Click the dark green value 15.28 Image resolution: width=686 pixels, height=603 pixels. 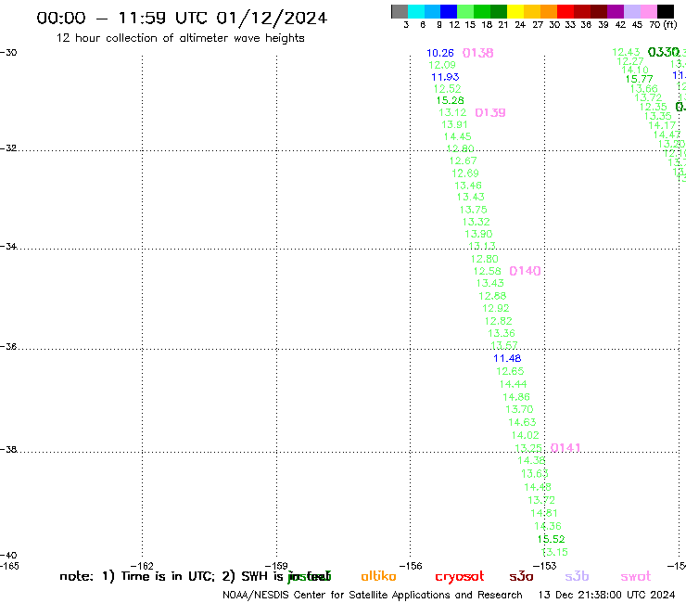[451, 101]
